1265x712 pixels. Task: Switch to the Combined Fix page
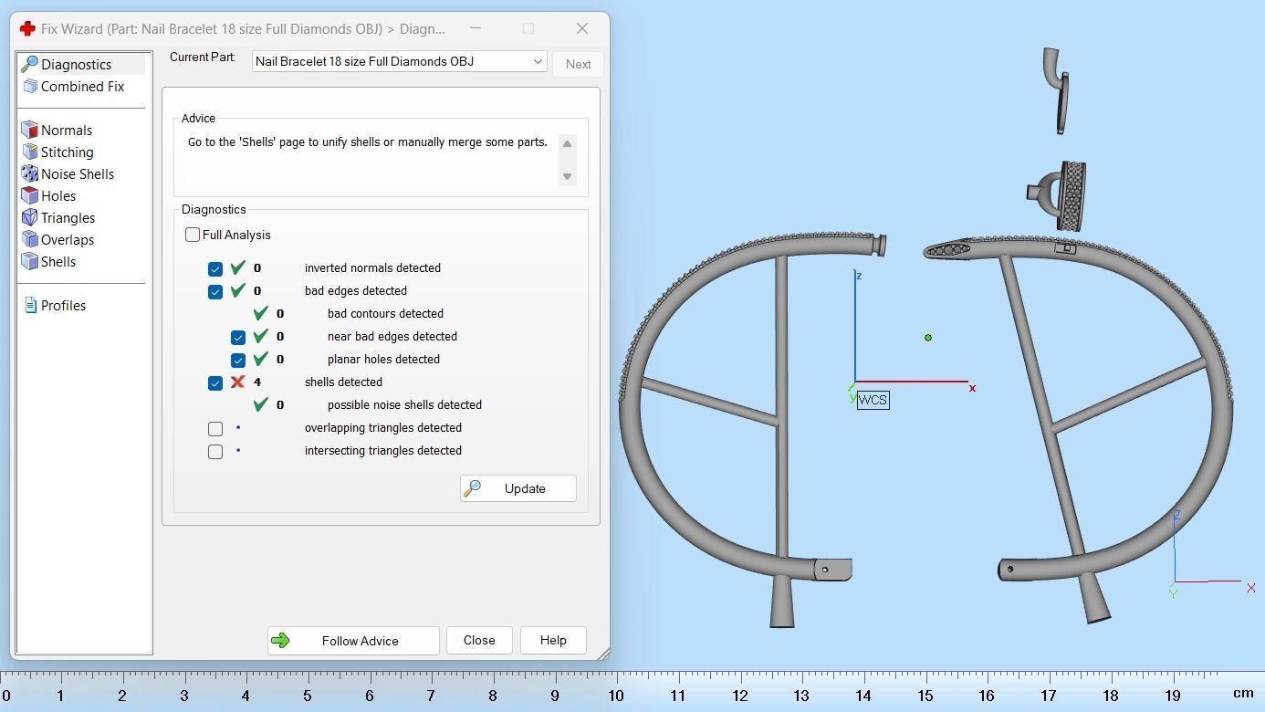pos(82,86)
